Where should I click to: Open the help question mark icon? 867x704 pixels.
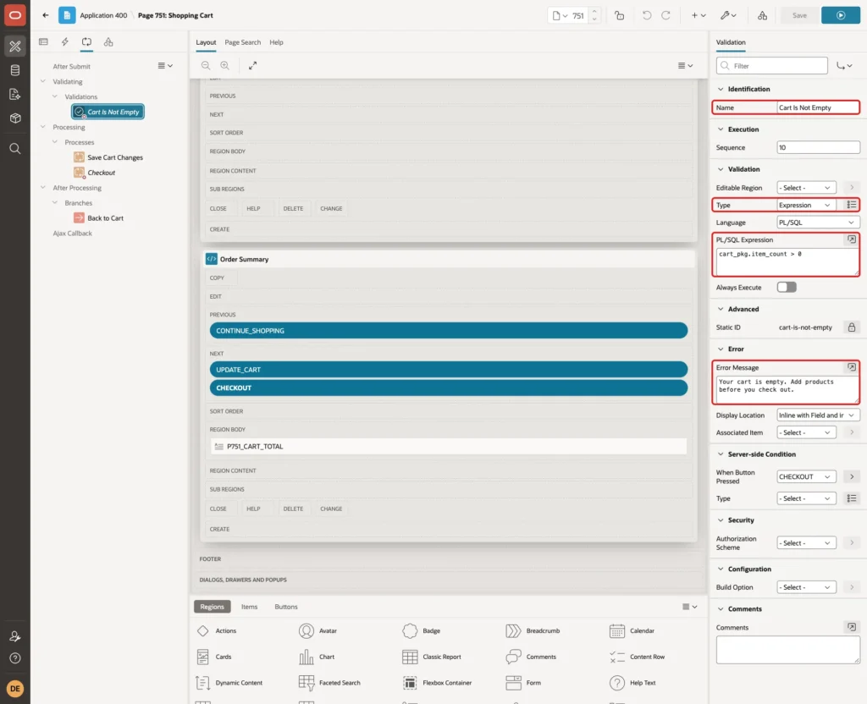point(15,658)
